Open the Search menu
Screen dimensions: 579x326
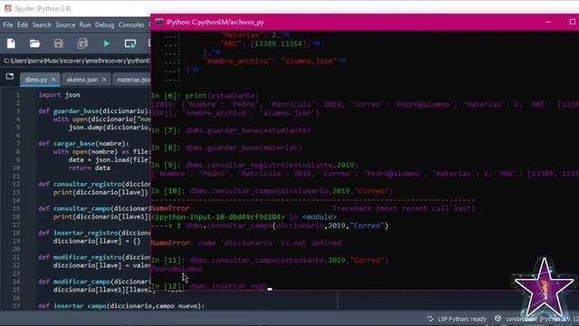coord(42,24)
